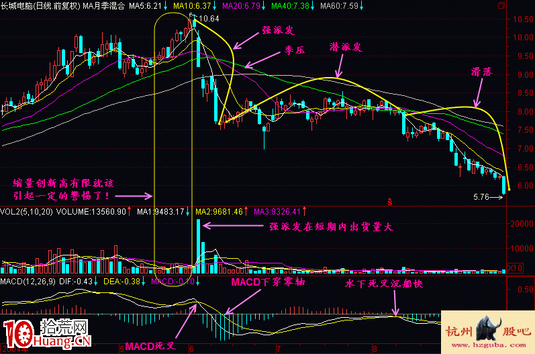Screen dimensions: 535x354
Task: Click the 10.64 high price label
Action: coord(209,19)
